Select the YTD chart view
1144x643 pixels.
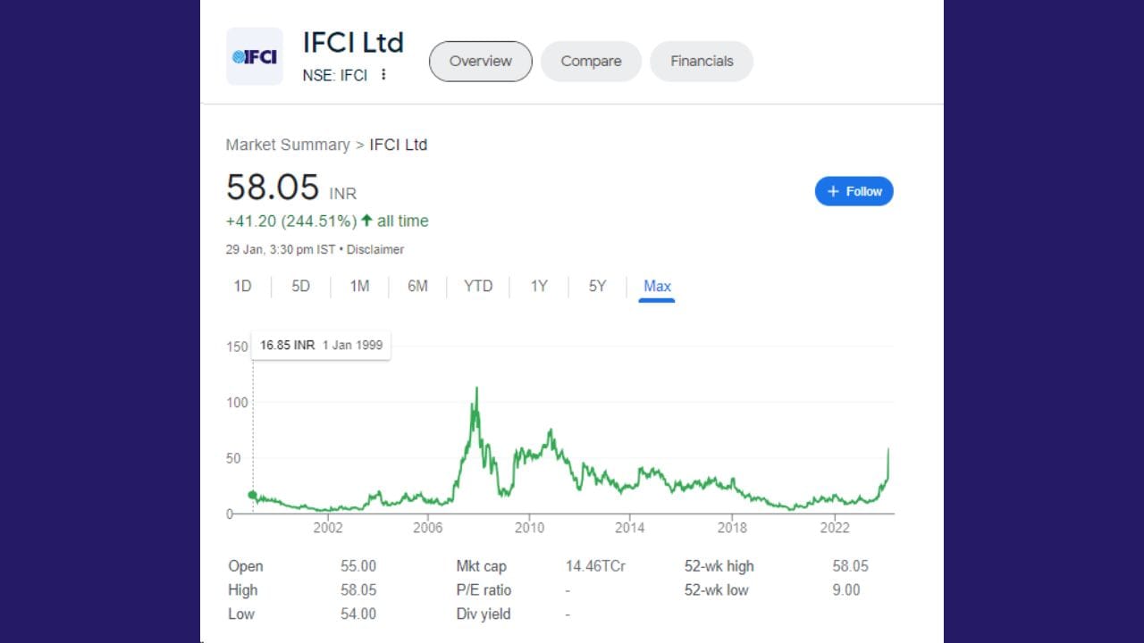[478, 286]
